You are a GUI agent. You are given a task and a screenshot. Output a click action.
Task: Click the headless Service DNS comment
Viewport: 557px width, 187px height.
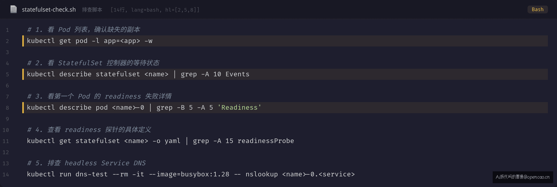86,163
